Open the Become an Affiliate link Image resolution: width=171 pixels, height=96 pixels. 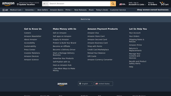[x=61, y=46]
